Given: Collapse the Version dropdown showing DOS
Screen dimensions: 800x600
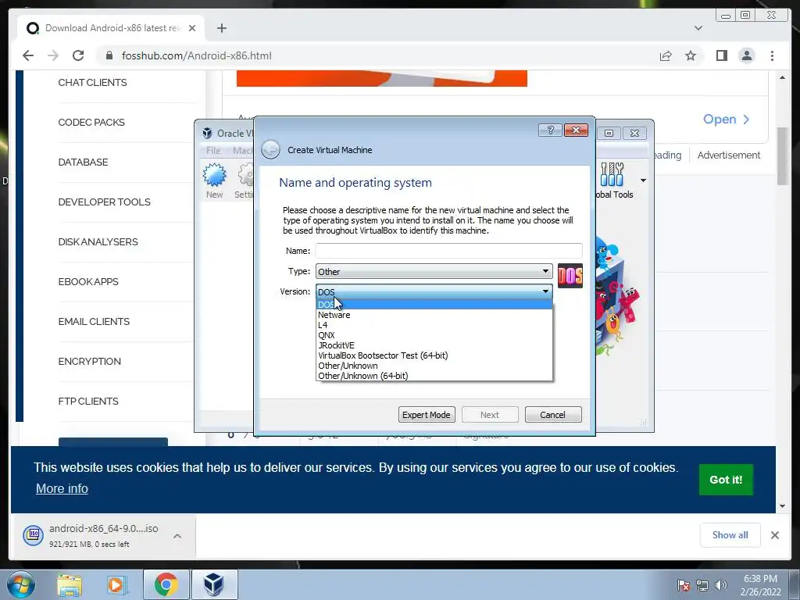Looking at the screenshot, I should click(434, 291).
